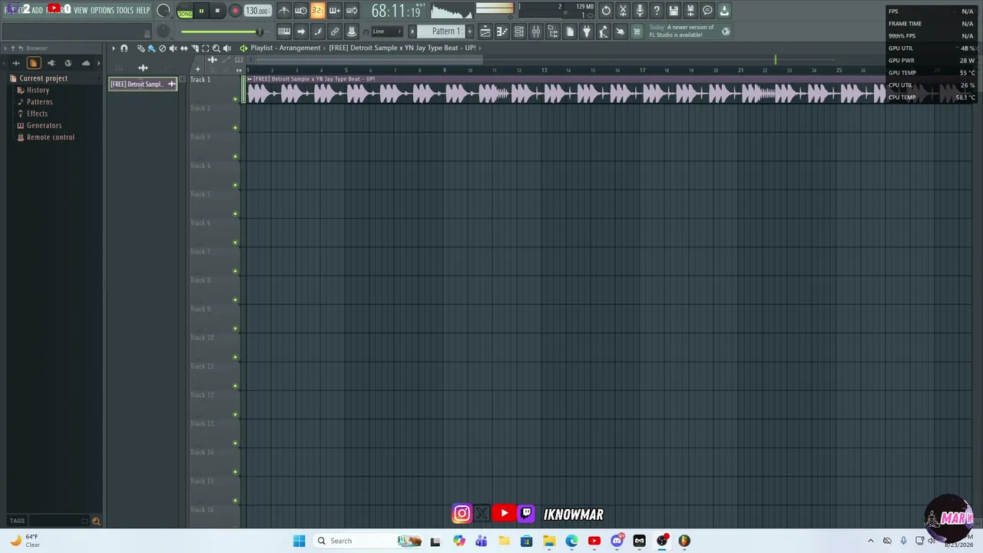Click the globe icon in news panel

tap(726, 31)
